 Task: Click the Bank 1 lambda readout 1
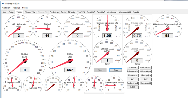(x=107, y=60)
